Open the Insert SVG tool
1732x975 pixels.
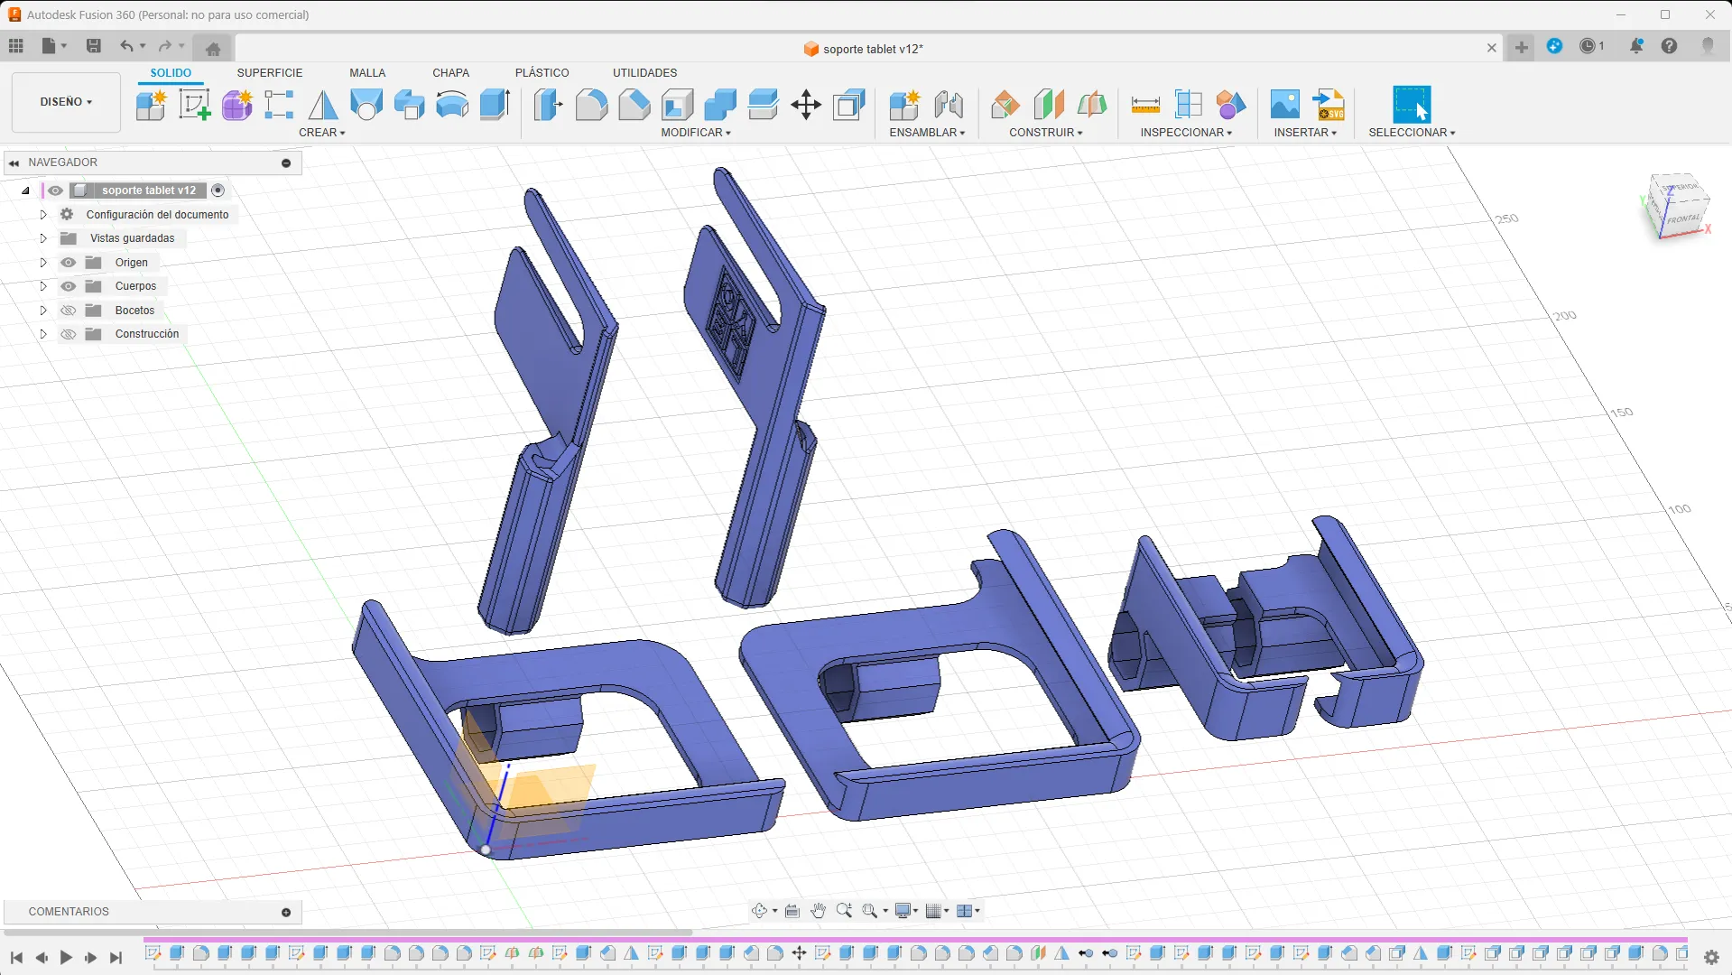point(1329,105)
